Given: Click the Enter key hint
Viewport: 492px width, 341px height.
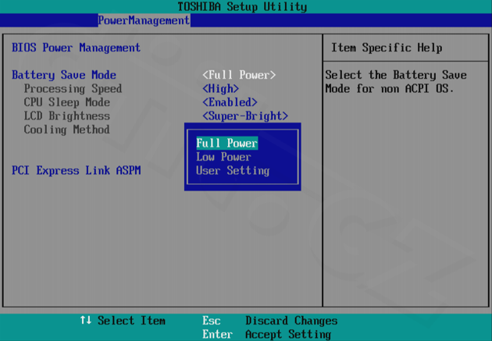Looking at the screenshot, I should [x=217, y=334].
